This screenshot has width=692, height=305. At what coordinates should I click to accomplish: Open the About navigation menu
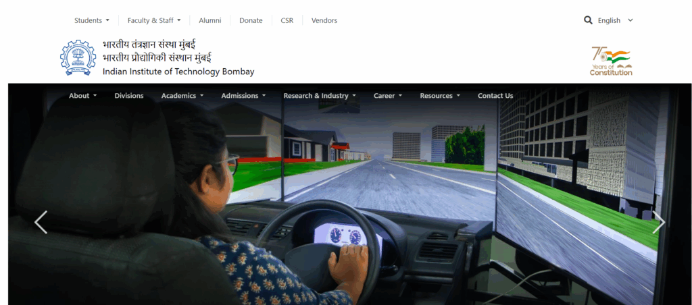[x=82, y=96]
